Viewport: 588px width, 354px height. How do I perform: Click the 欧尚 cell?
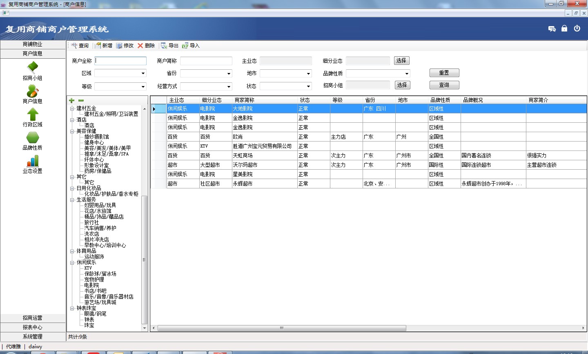[x=265, y=137]
